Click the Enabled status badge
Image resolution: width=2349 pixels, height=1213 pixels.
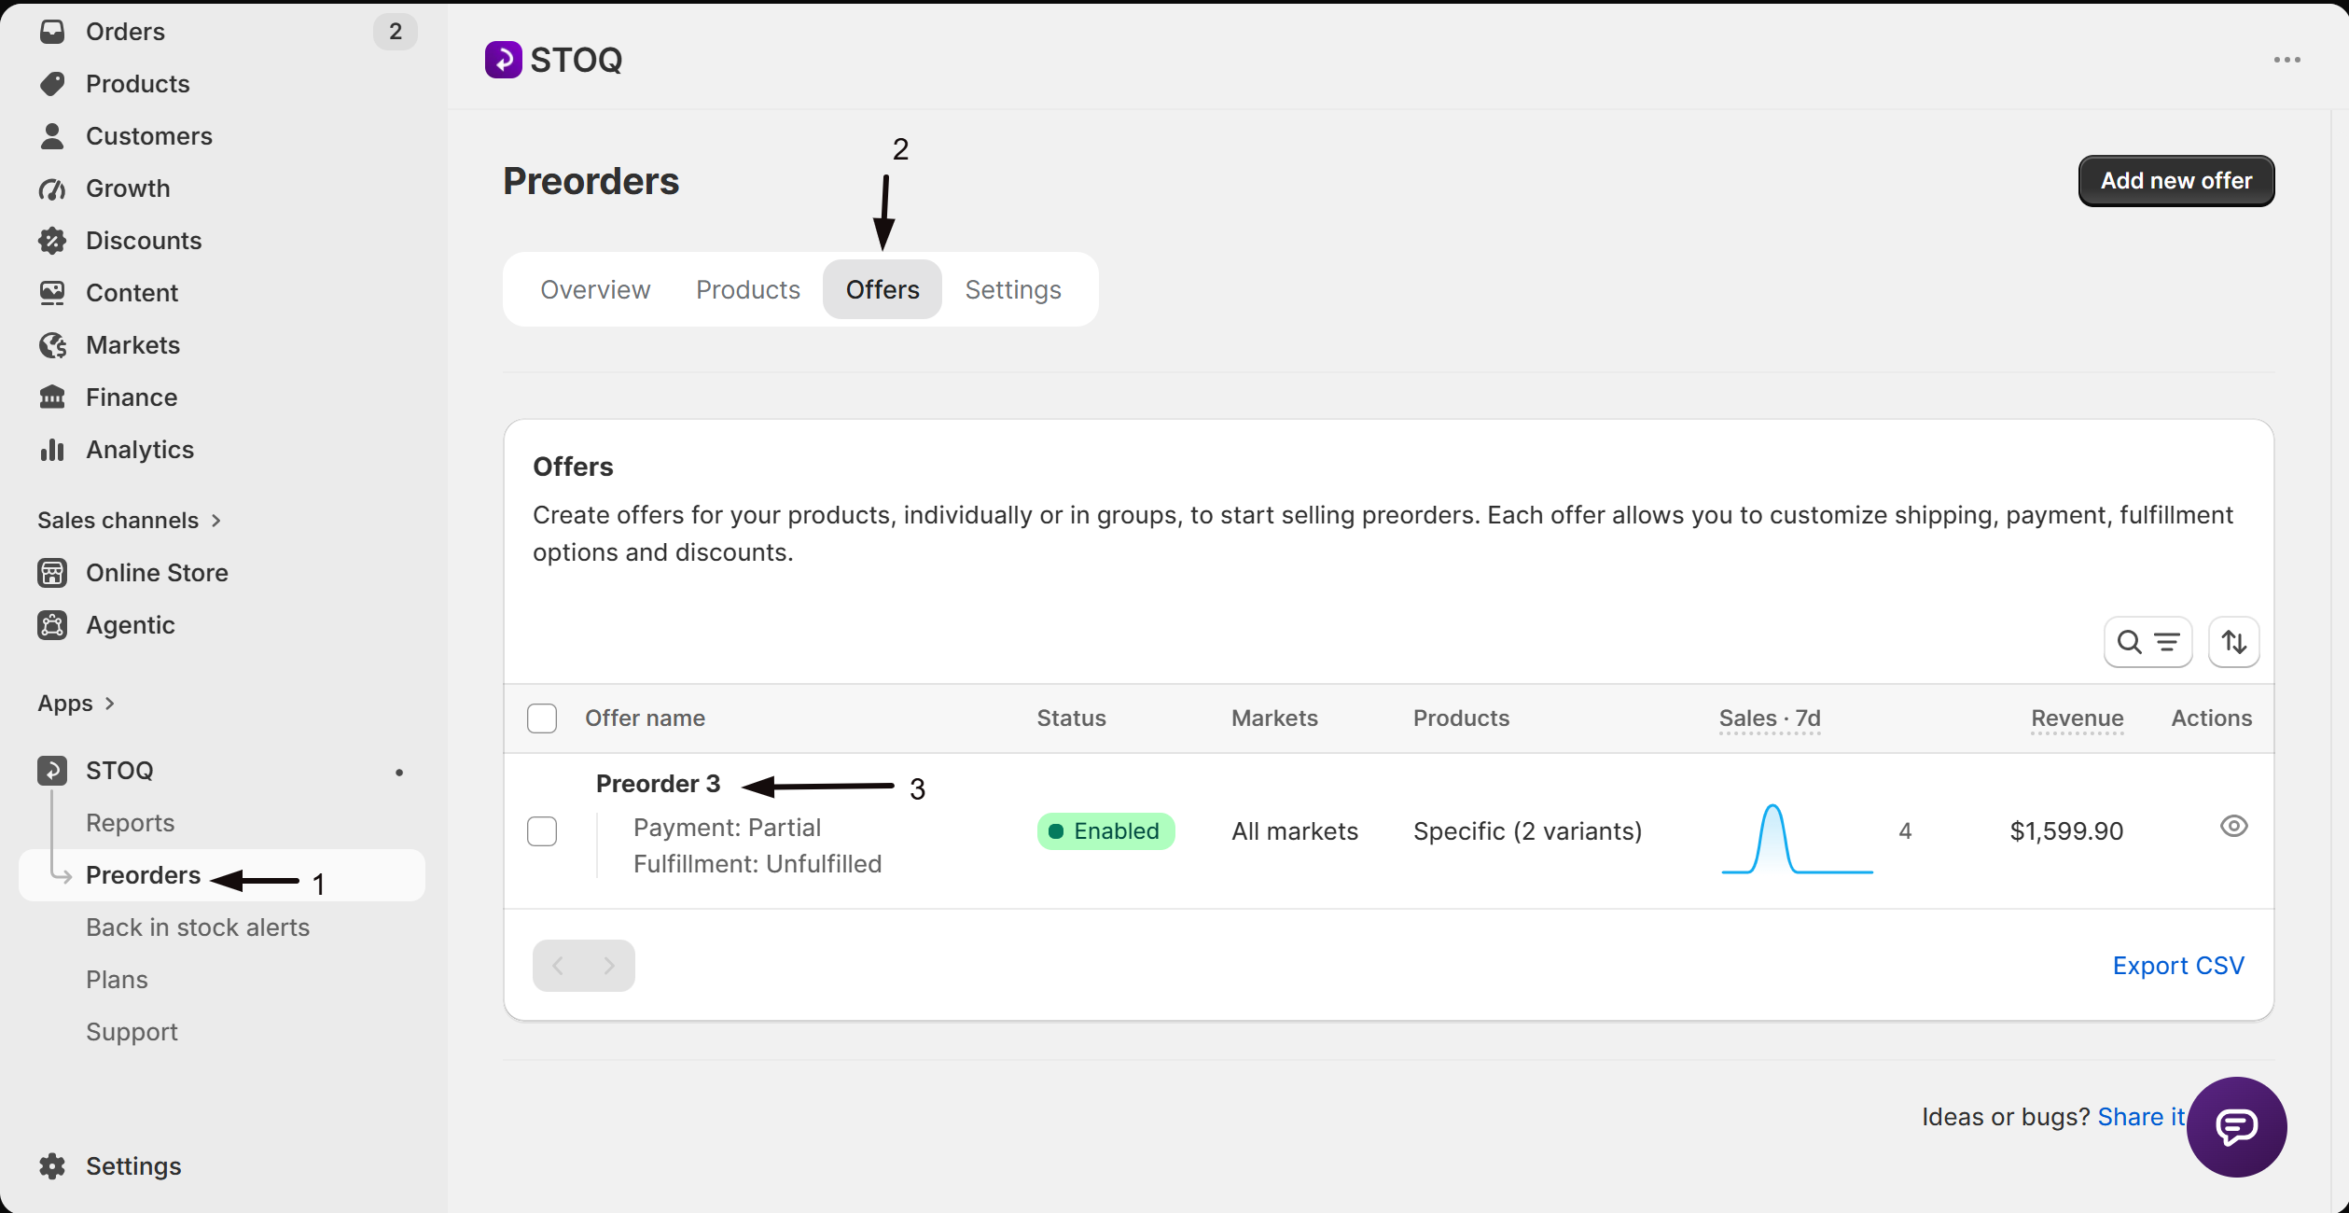[1105, 831]
